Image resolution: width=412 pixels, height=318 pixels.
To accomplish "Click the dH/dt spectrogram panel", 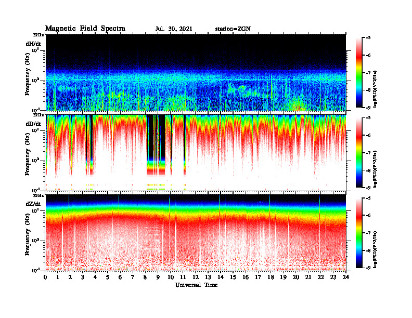I will (196, 72).
